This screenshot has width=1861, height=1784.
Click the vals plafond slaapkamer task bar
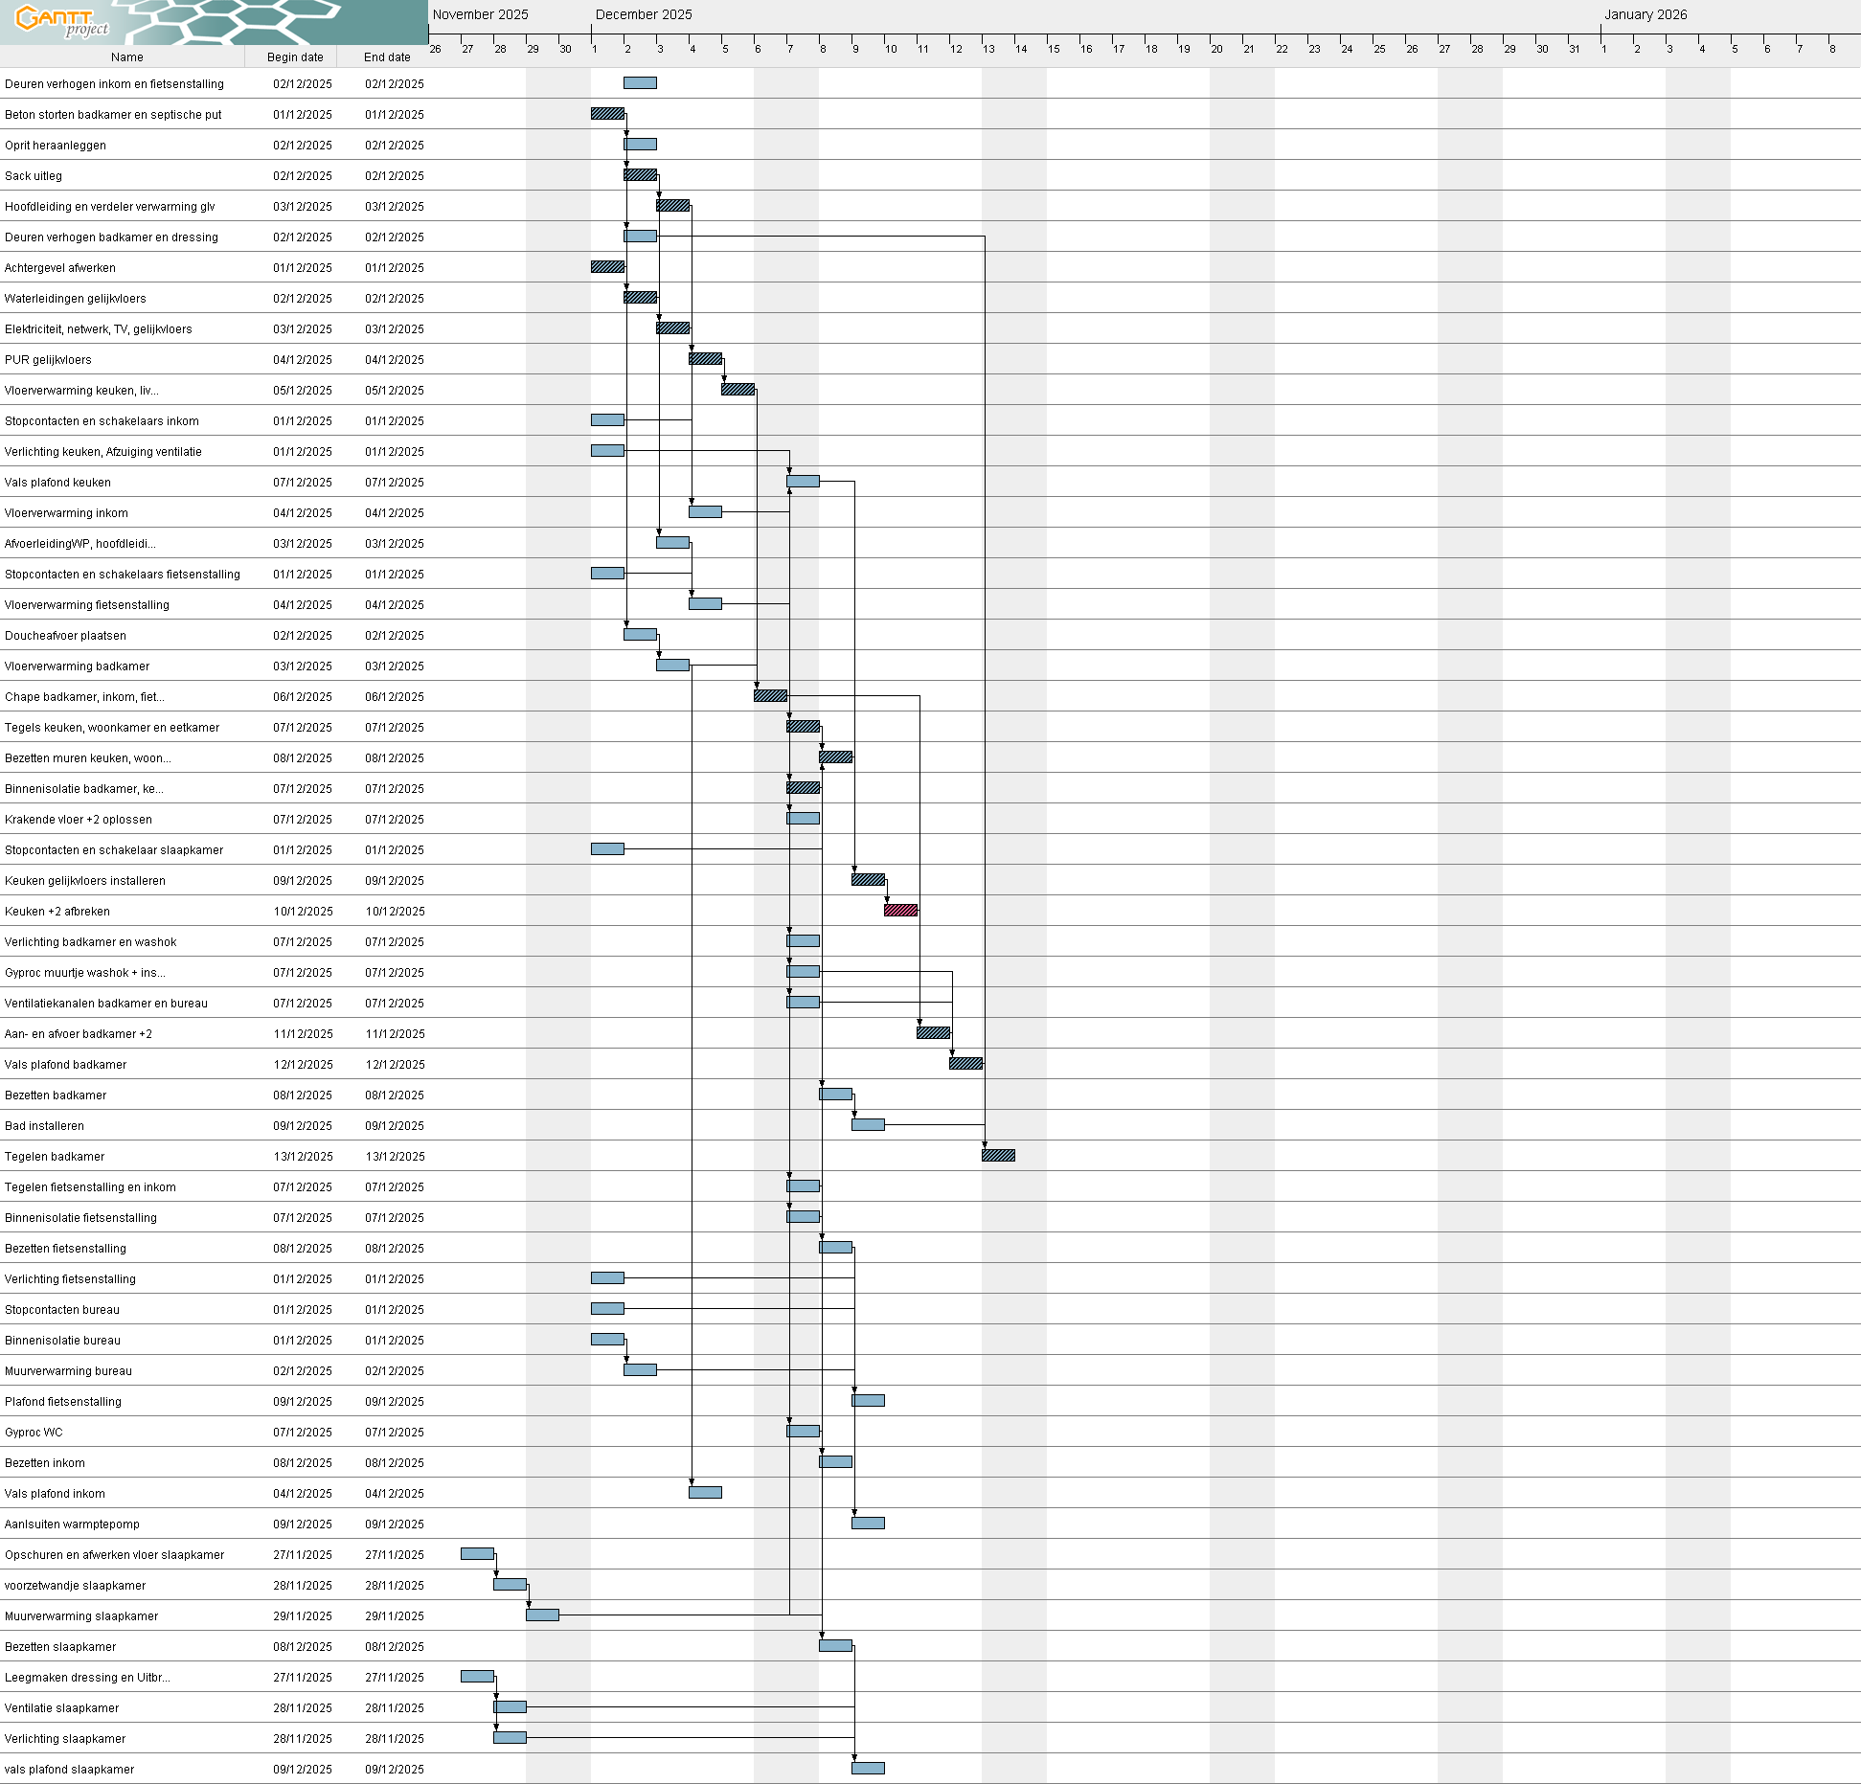click(x=868, y=1769)
